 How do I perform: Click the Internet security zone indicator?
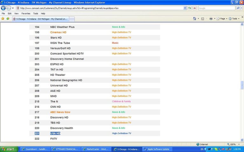202,144
